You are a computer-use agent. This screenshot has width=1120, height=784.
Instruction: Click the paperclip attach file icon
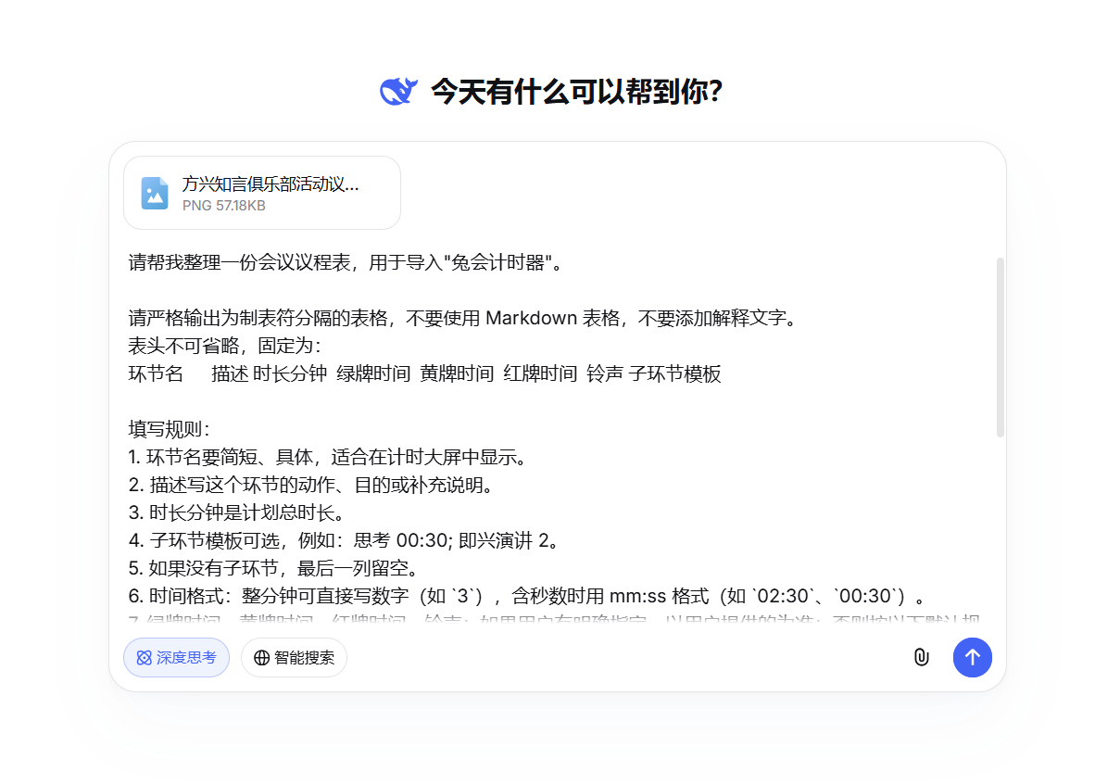click(x=921, y=658)
